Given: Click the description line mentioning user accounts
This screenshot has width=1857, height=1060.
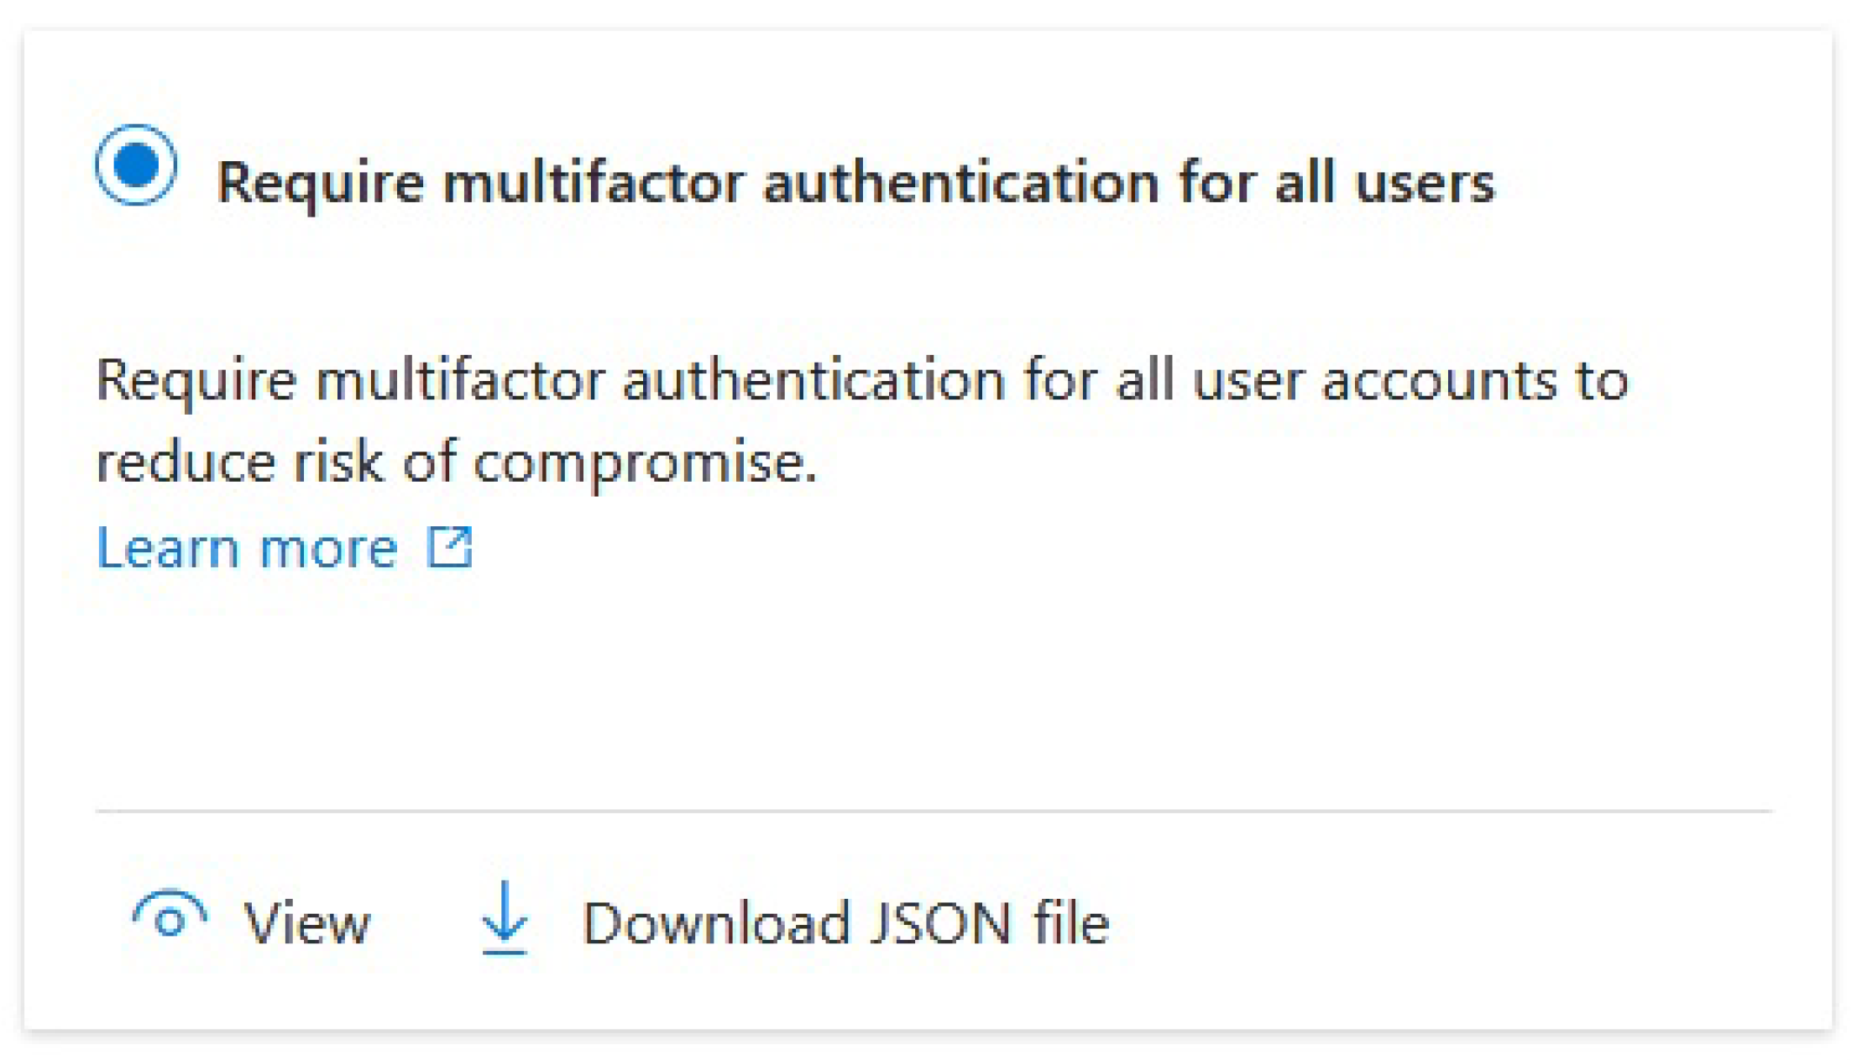Looking at the screenshot, I should point(861,381).
